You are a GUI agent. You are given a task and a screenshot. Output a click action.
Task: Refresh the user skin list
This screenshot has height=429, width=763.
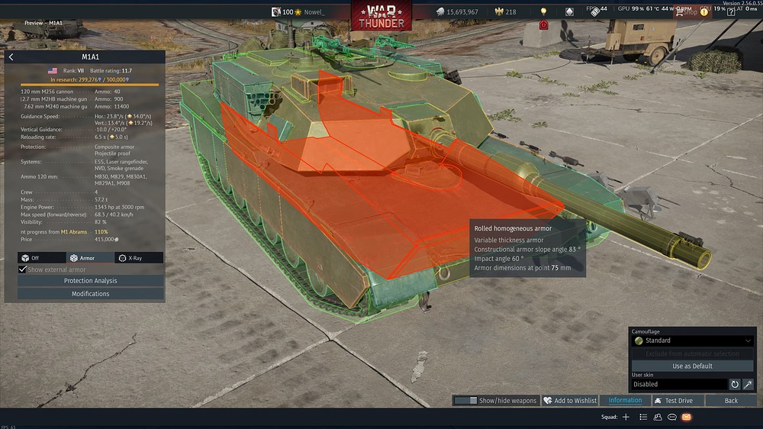coord(734,384)
